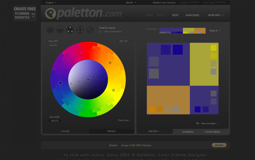Click the Dist 30° field
255x160 pixels.
pos(123,41)
